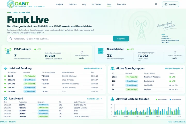Click the clock icon in BrandMeister card
This screenshot has width=186, height=124.
tap(175, 52)
